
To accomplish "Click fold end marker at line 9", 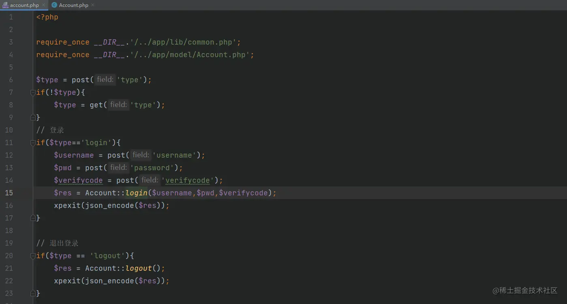I will click(x=33, y=118).
